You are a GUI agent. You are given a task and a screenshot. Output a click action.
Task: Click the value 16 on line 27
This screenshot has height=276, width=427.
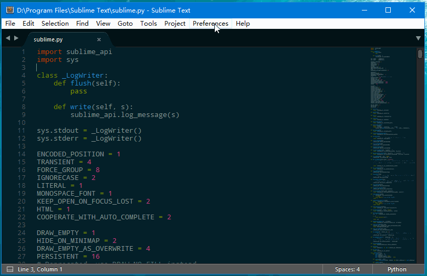(96, 257)
